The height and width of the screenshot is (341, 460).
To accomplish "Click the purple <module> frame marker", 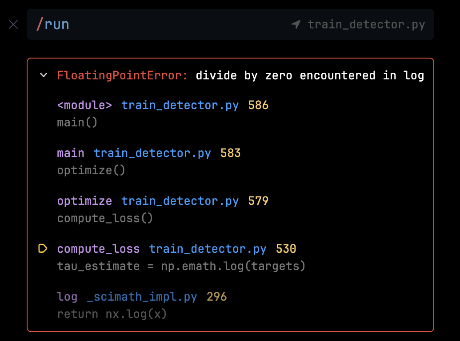I will click(x=84, y=105).
